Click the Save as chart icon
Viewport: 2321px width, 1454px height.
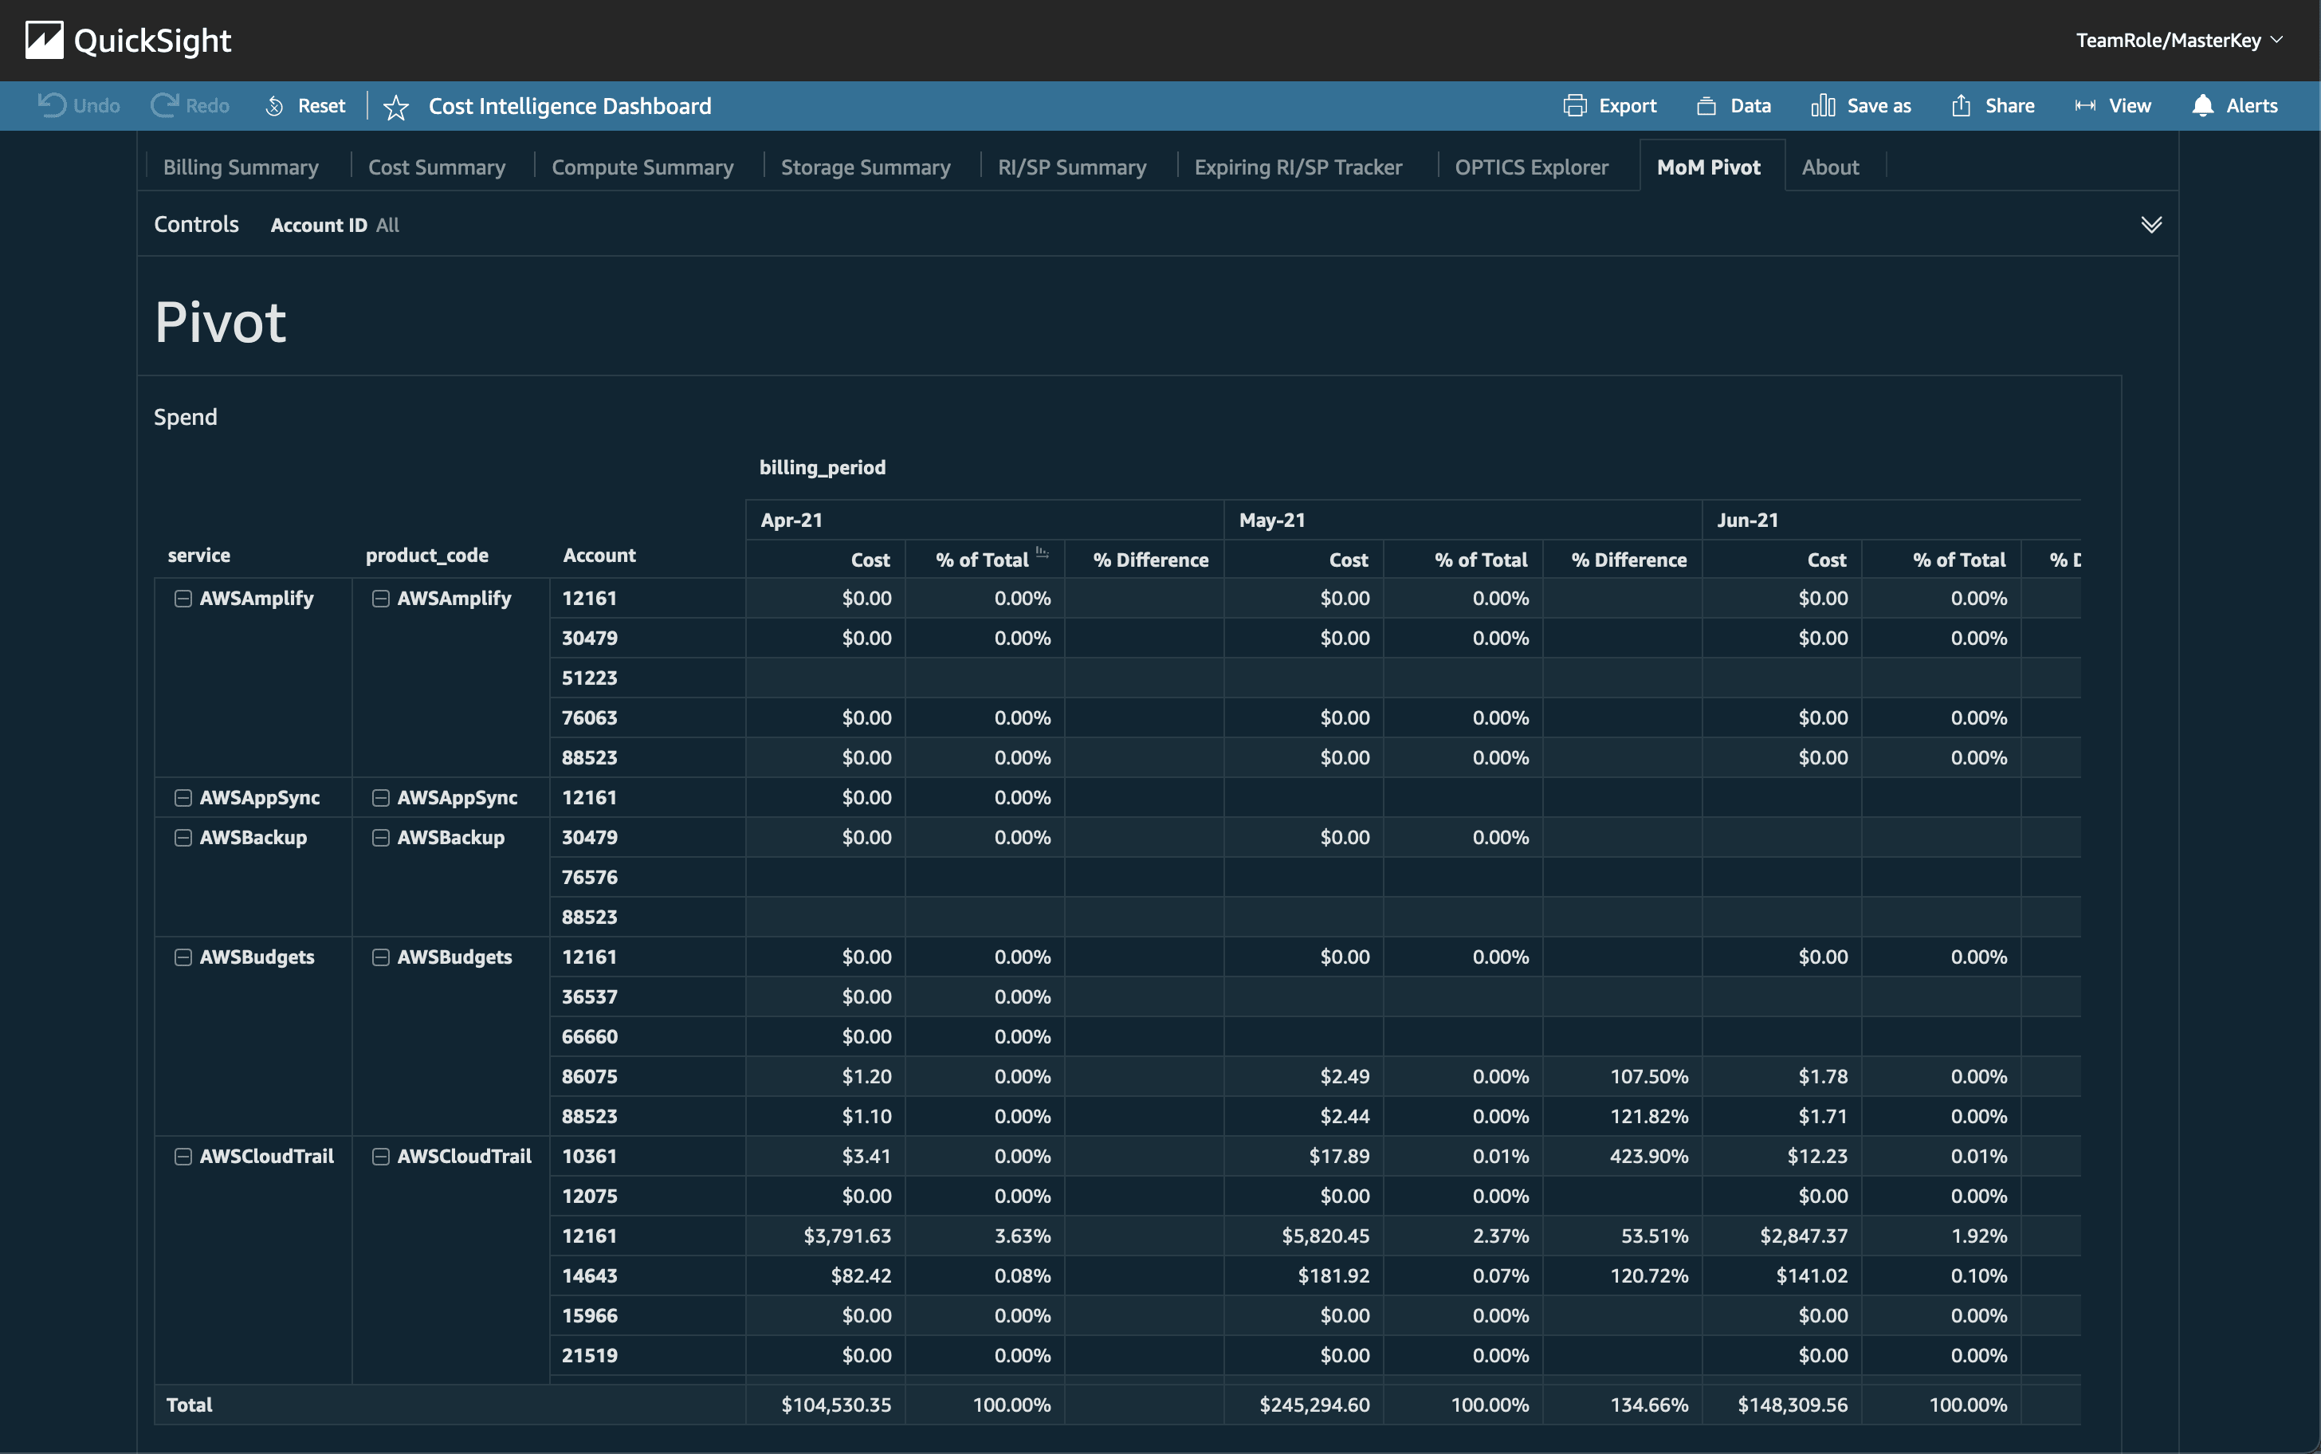click(x=1823, y=106)
